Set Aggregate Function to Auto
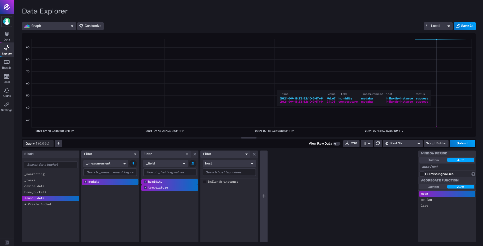 click(461, 187)
